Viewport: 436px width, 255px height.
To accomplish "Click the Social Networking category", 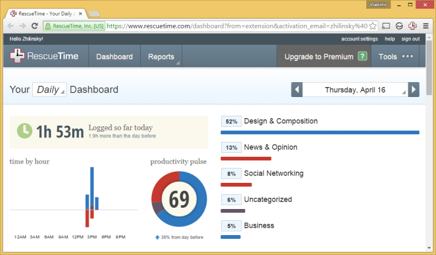I will click(273, 174).
